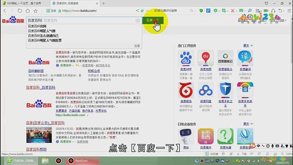This screenshot has height=165, width=293.
Task: Click the undo close-tab arrow icon
Action: click(x=280, y=11)
